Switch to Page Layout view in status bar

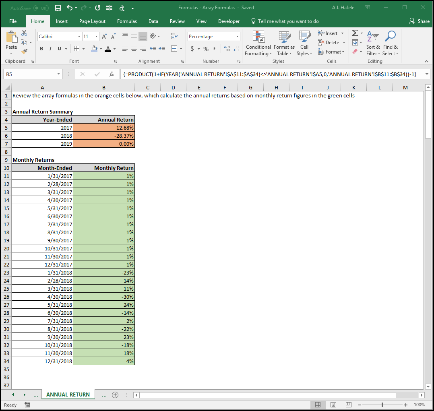tap(333, 405)
